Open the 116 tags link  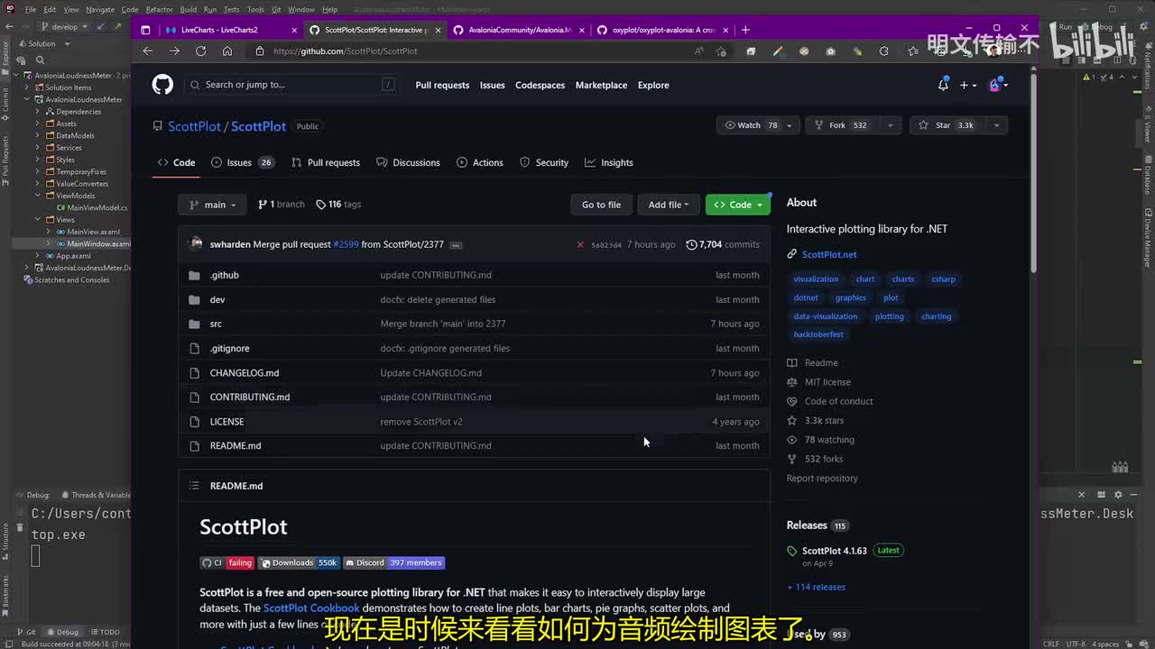[338, 205]
